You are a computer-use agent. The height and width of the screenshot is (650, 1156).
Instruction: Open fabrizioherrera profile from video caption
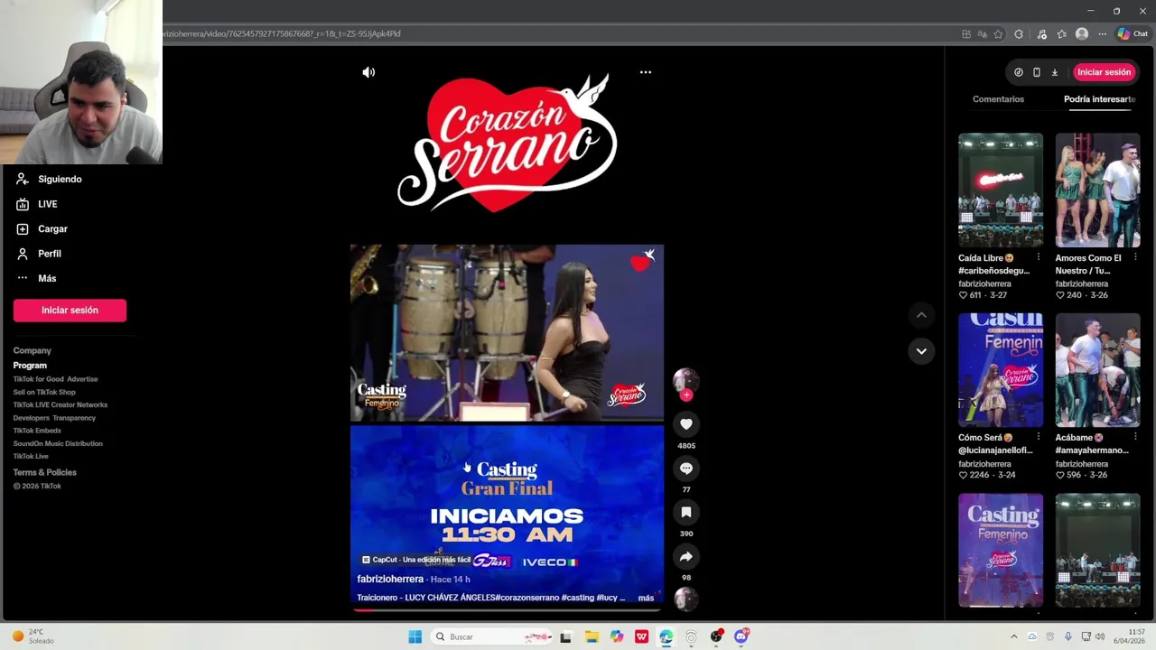tap(390, 579)
